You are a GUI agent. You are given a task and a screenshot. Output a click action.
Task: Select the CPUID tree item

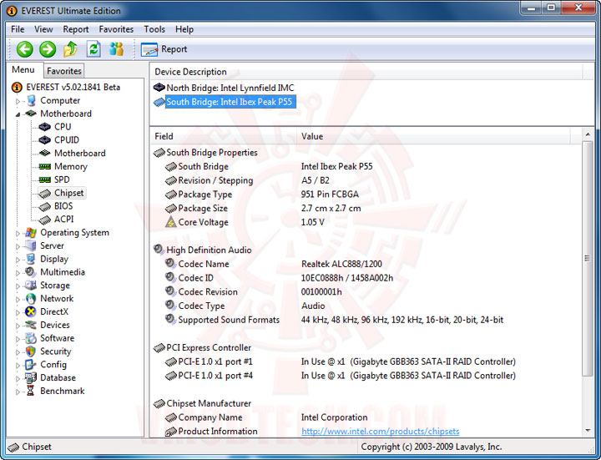tap(67, 140)
